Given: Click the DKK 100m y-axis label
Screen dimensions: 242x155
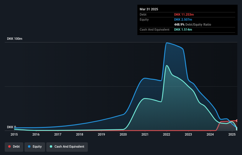Looking at the screenshot, I should [15, 39].
